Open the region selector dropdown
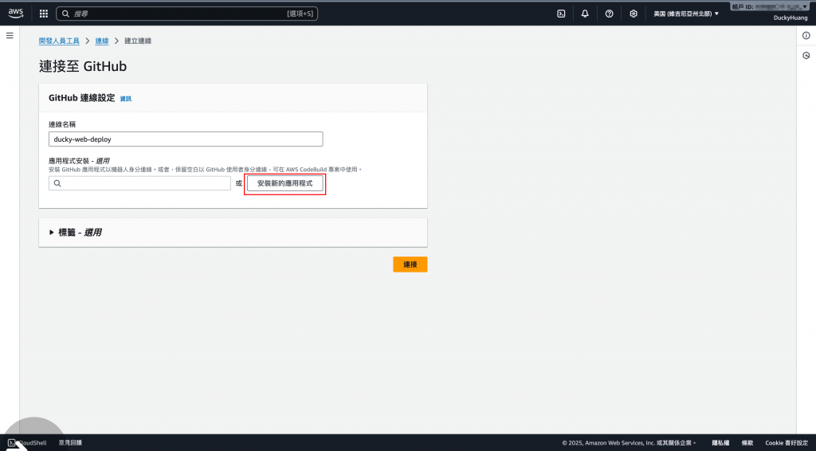Image resolution: width=816 pixels, height=451 pixels. 686,14
